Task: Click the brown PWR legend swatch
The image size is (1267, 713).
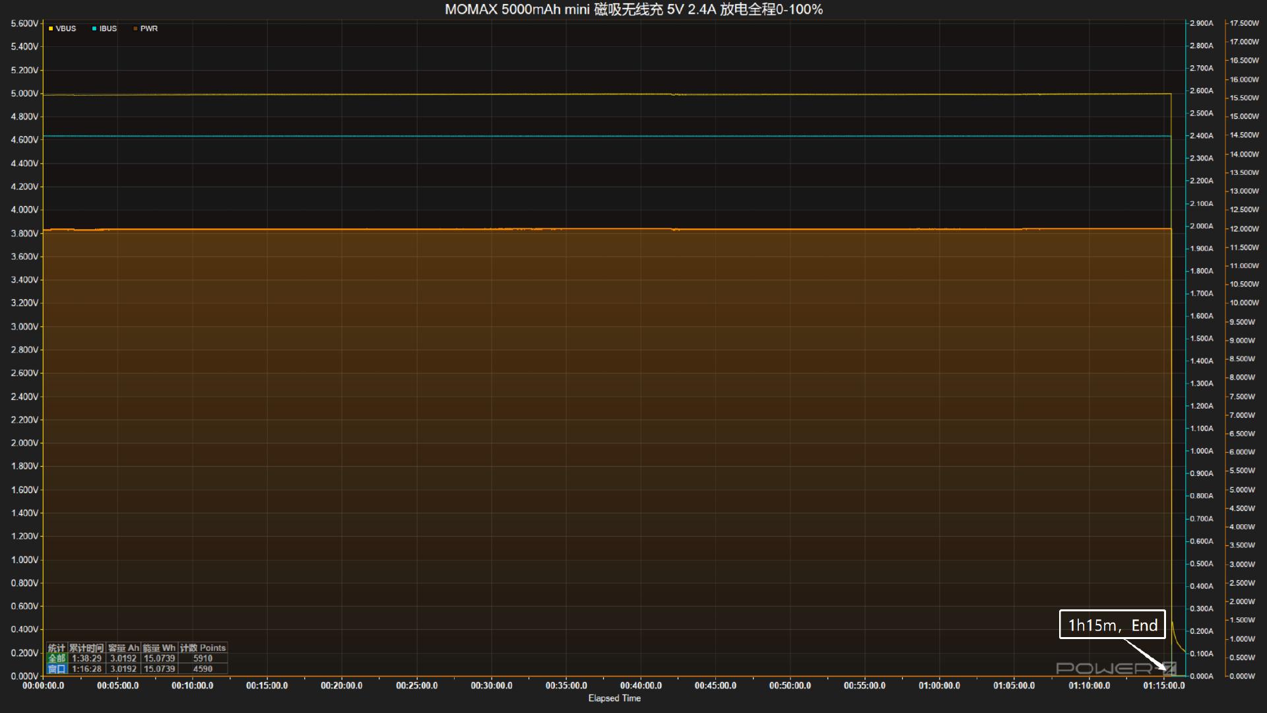Action: click(x=135, y=29)
